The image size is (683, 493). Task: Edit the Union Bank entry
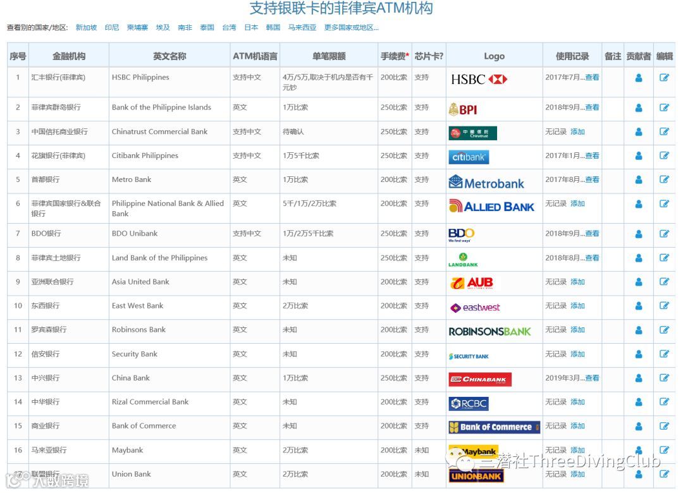point(664,474)
